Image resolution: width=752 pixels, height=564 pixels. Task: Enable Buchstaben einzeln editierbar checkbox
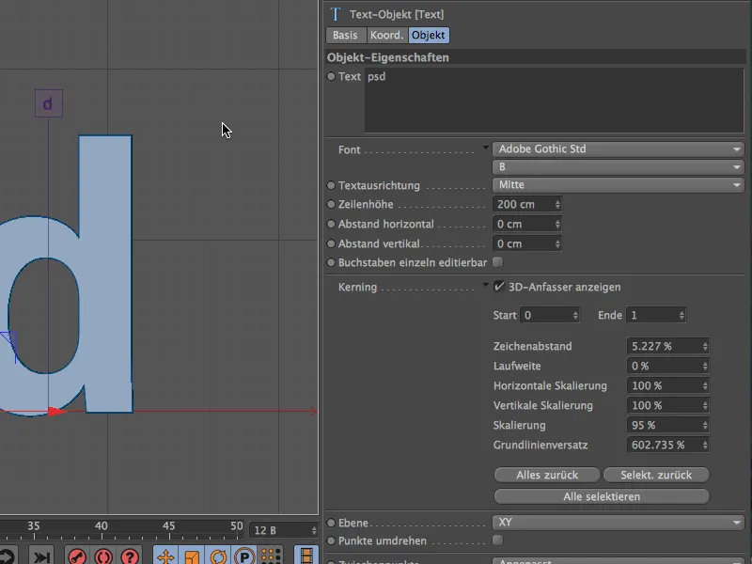click(498, 262)
